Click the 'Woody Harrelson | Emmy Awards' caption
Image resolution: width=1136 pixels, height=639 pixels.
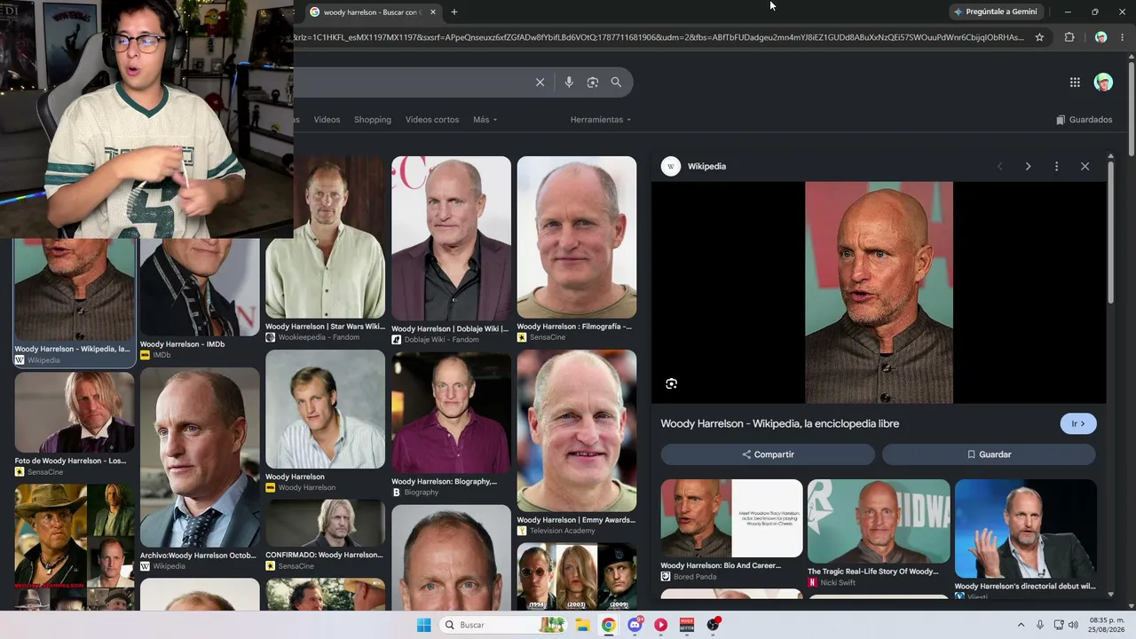[x=576, y=520]
